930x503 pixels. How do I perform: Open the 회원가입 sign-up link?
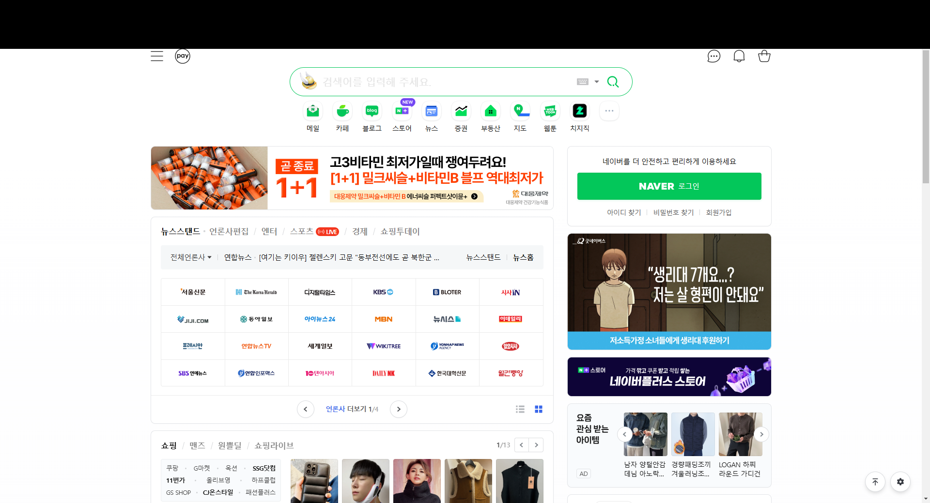coord(719,212)
